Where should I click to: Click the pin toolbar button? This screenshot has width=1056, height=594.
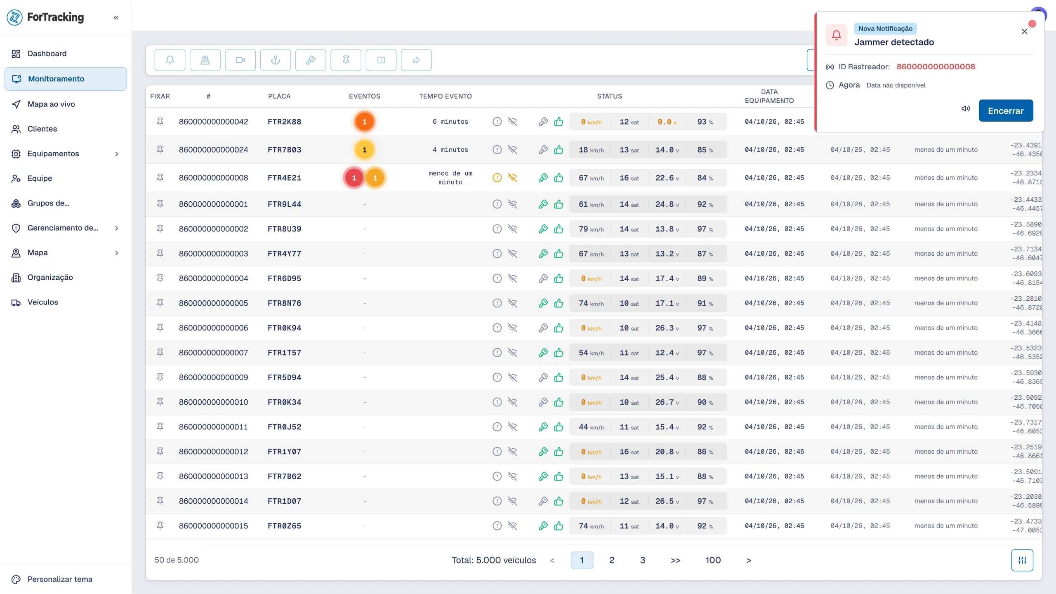point(346,60)
